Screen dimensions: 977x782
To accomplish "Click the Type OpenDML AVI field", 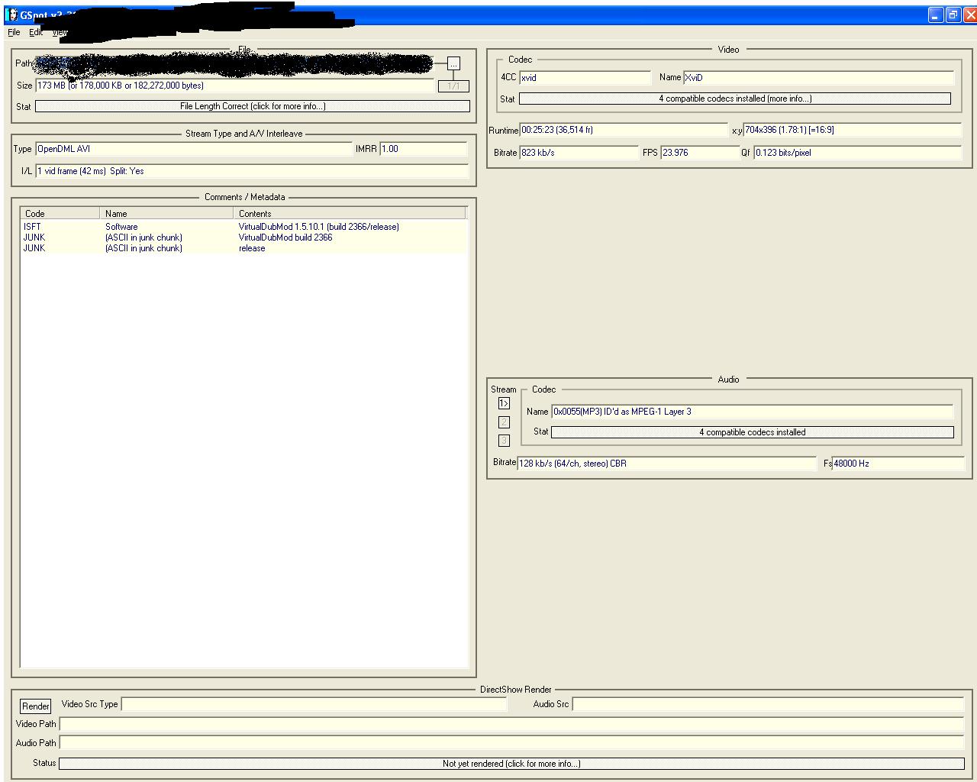I will 194,149.
